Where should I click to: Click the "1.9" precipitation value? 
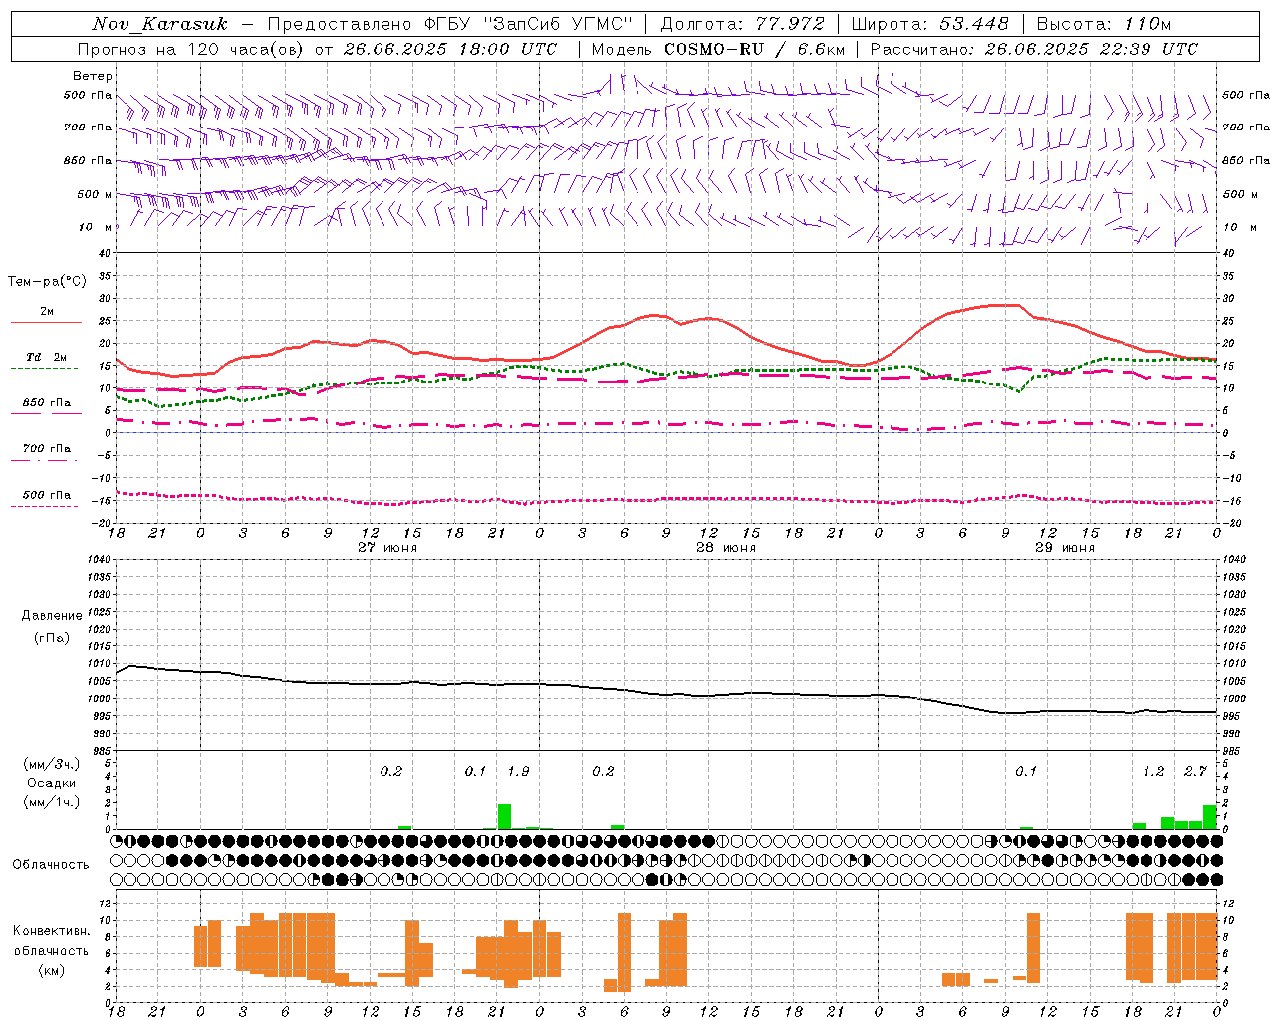pos(518,772)
